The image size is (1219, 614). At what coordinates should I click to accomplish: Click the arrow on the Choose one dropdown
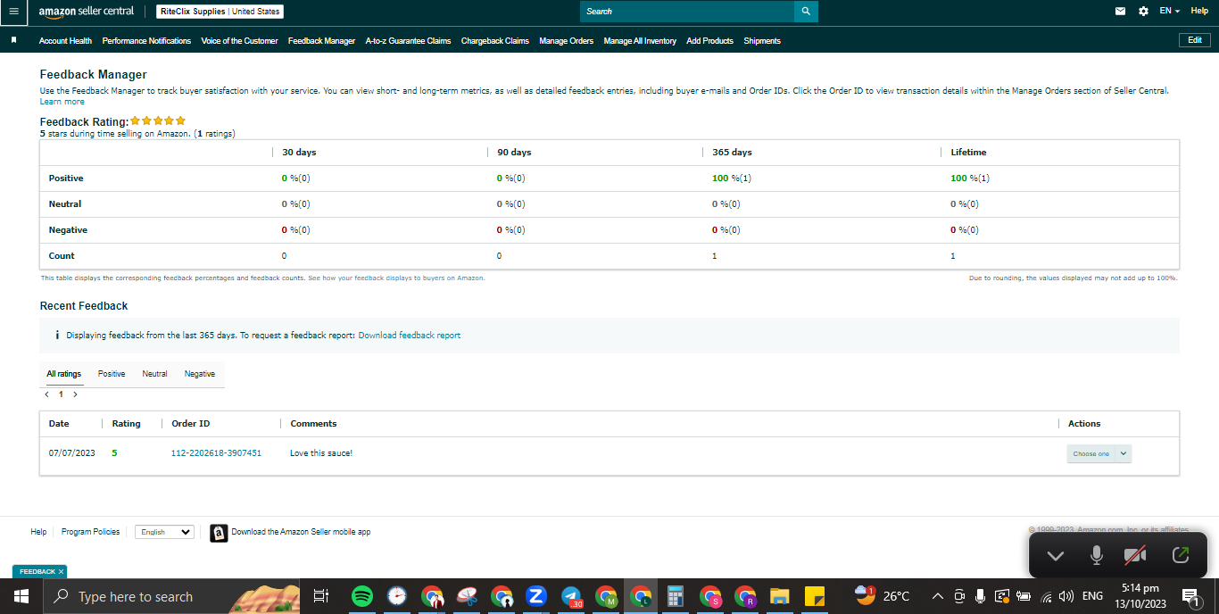pyautogui.click(x=1124, y=453)
